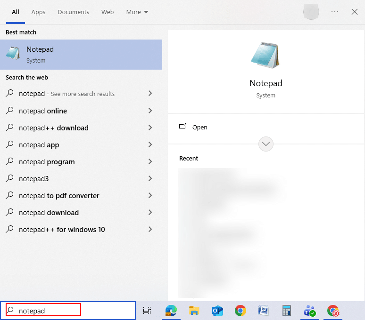Open the three-dot options menu

335,12
